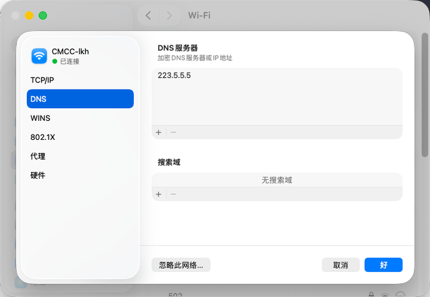
Task: Click the green 已连接 status dot
Action: click(55, 62)
